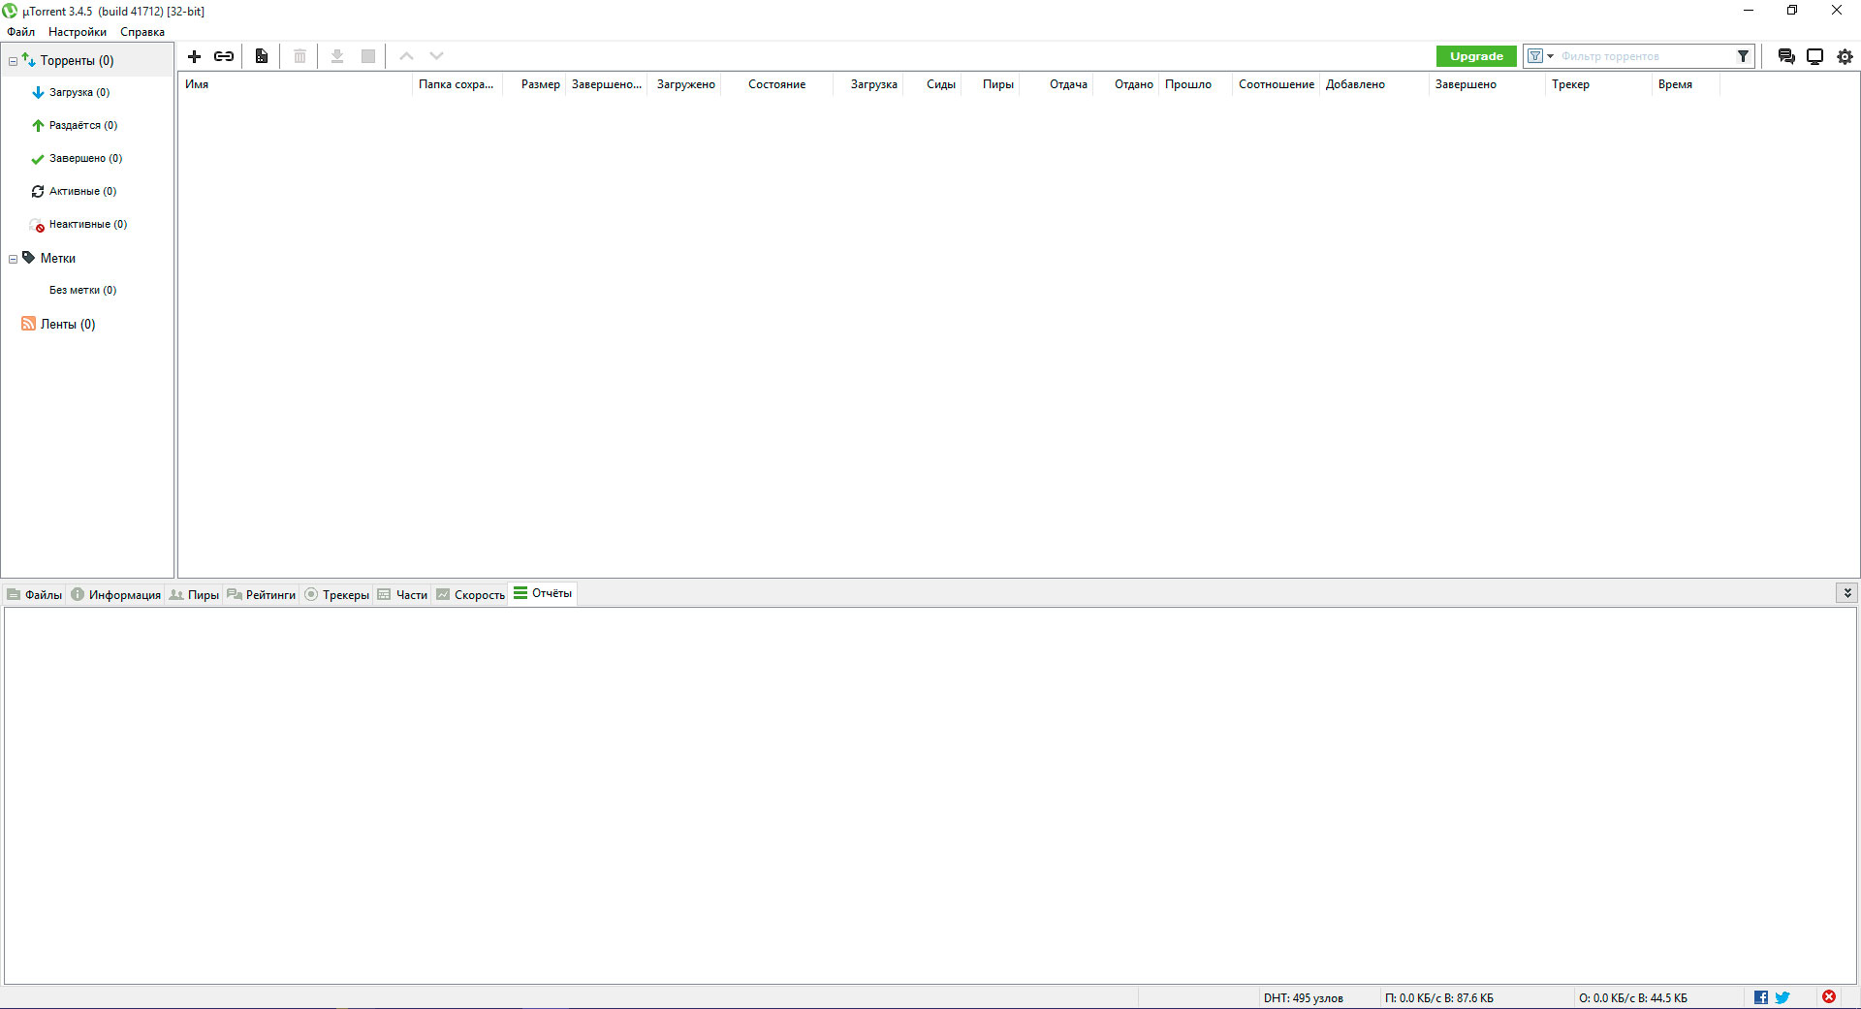Click the red network error status icon

(1828, 996)
